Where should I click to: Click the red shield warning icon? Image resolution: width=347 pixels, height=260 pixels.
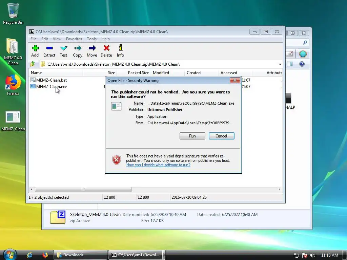[117, 160]
